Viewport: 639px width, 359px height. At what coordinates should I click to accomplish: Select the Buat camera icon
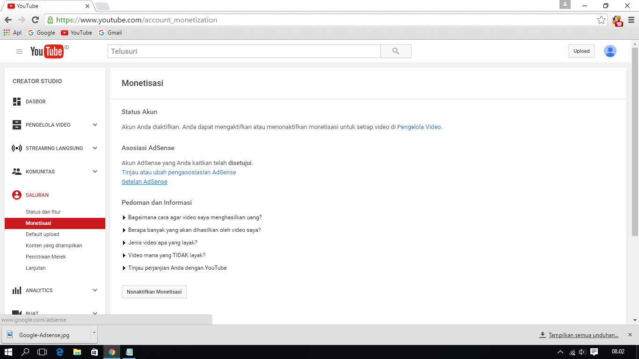pos(17,312)
